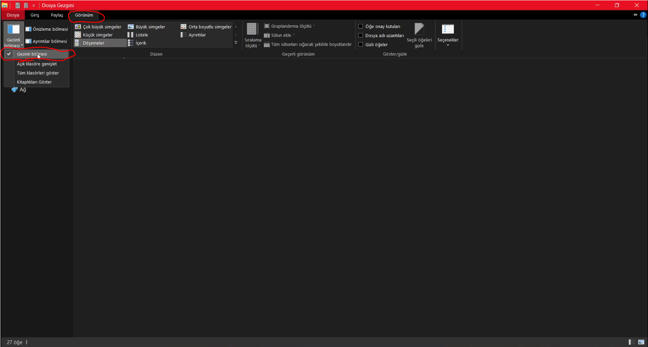Select the İçerik content layout
This screenshot has width=648, height=347.
137,43
